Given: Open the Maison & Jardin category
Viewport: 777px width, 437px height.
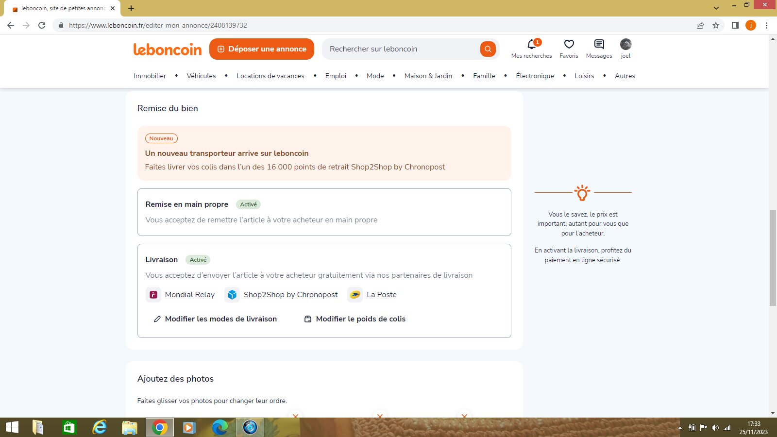Looking at the screenshot, I should tap(428, 76).
